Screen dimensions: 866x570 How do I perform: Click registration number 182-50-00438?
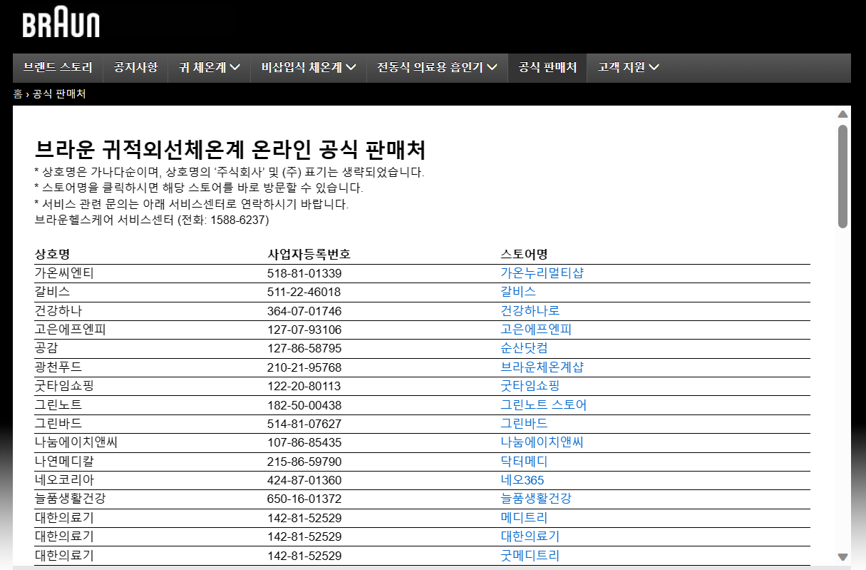[x=304, y=405]
